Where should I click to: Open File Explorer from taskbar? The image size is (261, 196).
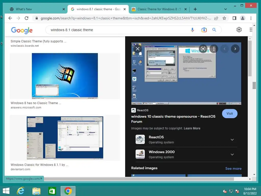36,191
